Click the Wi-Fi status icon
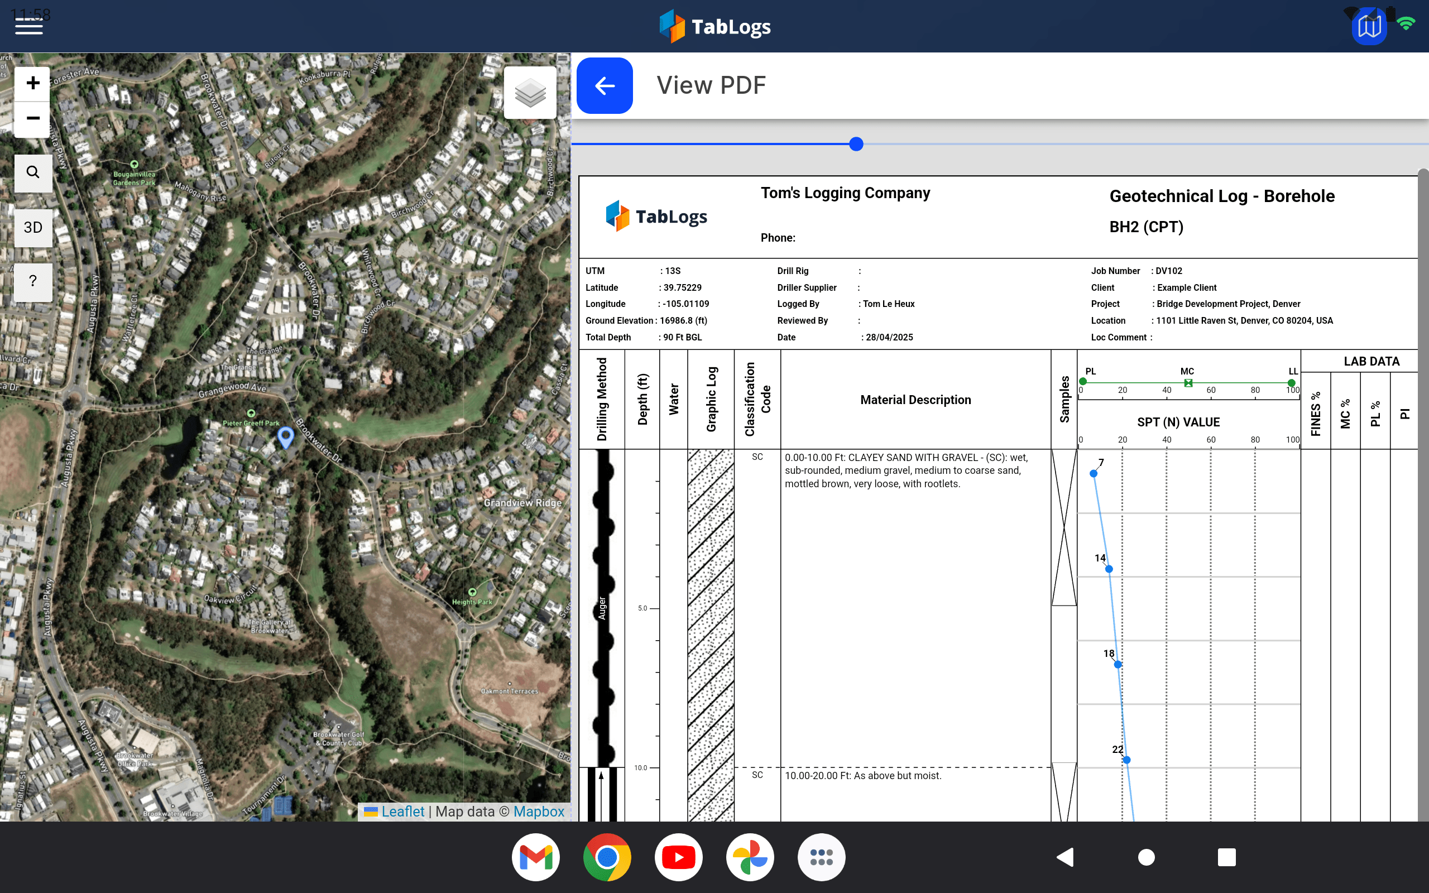Image resolution: width=1429 pixels, height=893 pixels. [1406, 23]
